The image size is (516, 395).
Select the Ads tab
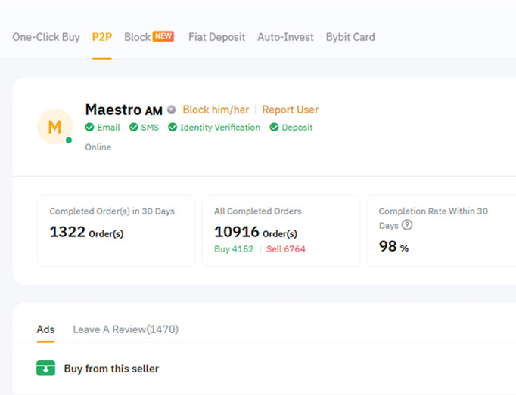(45, 329)
